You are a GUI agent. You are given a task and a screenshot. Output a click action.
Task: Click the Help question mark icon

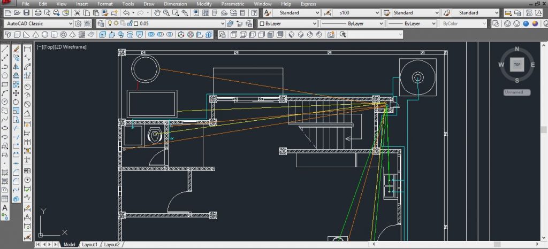[255, 13]
